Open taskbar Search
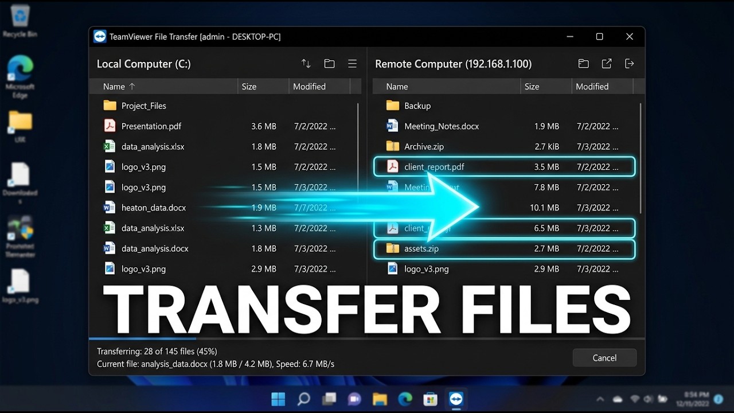Image resolution: width=734 pixels, height=413 pixels. click(x=304, y=399)
